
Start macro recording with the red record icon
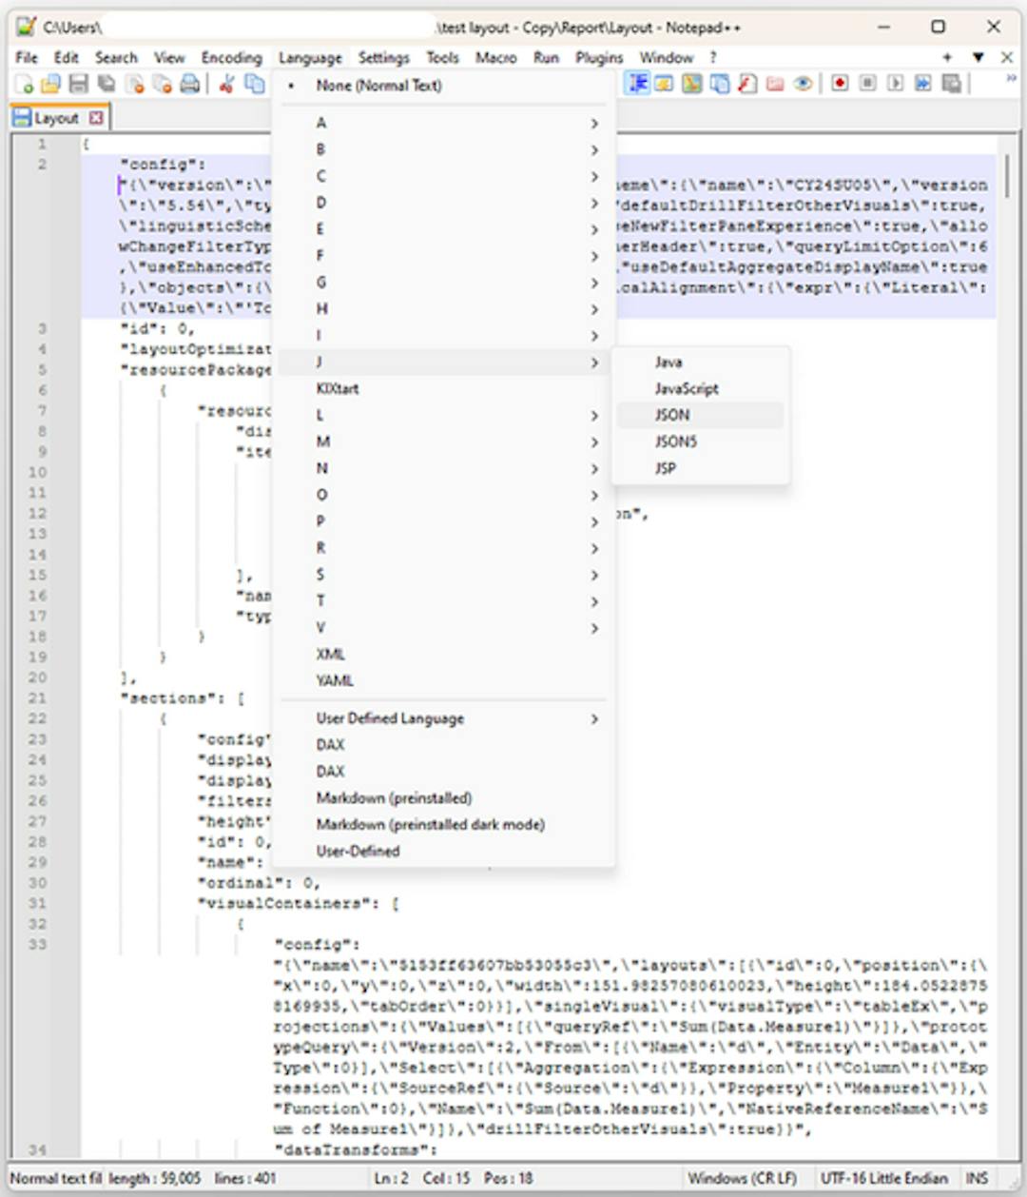click(x=840, y=84)
